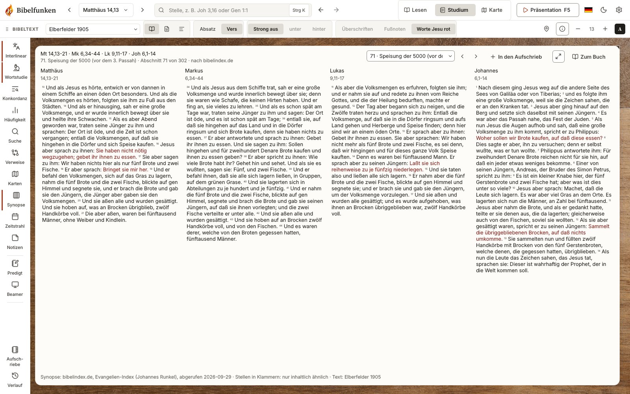The height and width of the screenshot is (394, 630).
Task: Select Absatz layout mode
Action: click(208, 29)
